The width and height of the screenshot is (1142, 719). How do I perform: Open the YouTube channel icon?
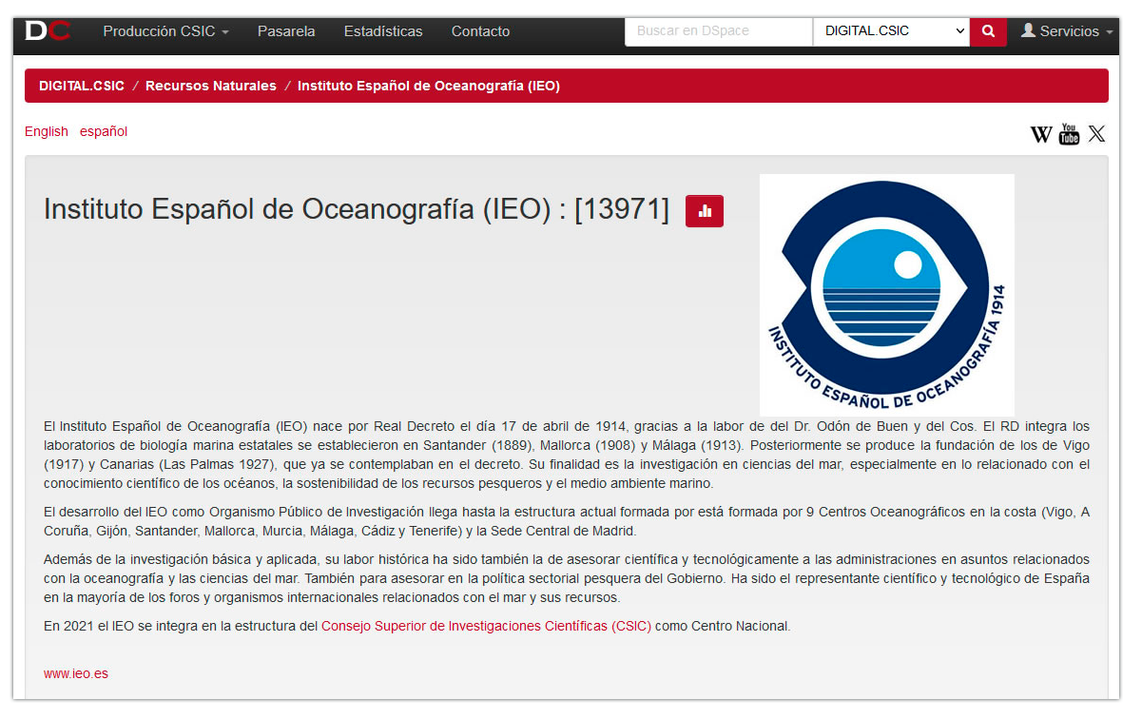pyautogui.click(x=1069, y=134)
